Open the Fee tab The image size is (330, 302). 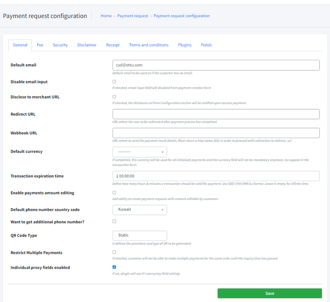tap(40, 45)
